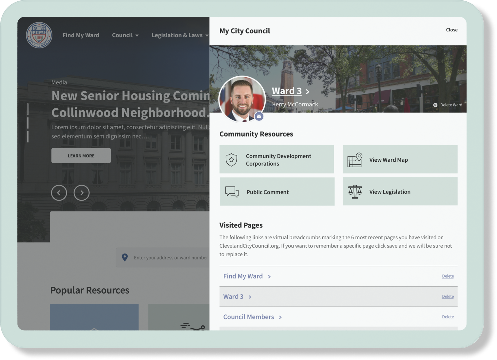
Task: Close the My City Council panel
Action: (x=451, y=30)
